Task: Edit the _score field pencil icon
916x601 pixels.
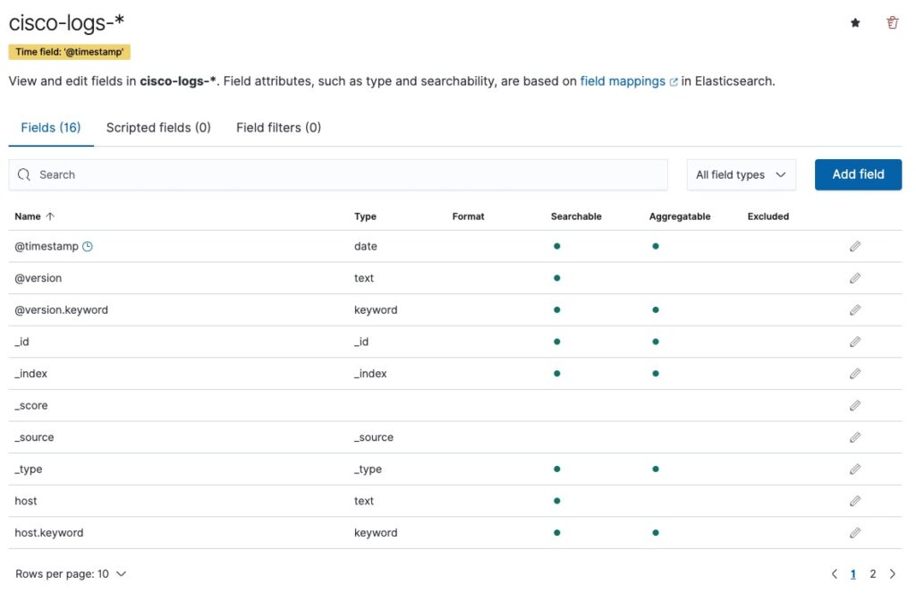Action: [x=854, y=405]
